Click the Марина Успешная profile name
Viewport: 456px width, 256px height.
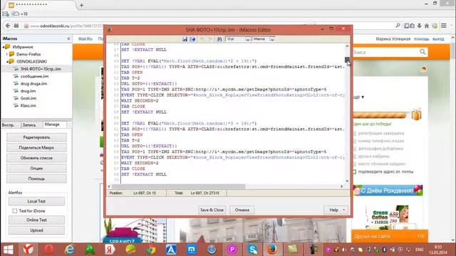click(x=393, y=39)
